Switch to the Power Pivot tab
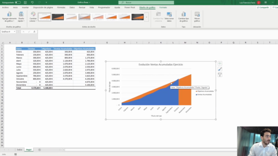Image resolution: width=278 pixels, height=156 pixels. (x=129, y=7)
